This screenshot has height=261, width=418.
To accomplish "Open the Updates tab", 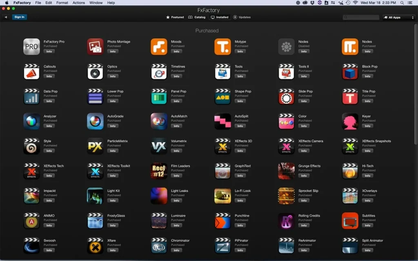I will [242, 17].
